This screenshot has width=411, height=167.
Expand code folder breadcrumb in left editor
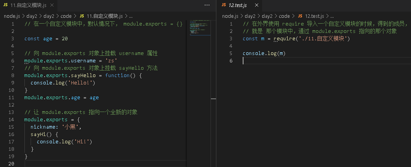tap(66, 16)
